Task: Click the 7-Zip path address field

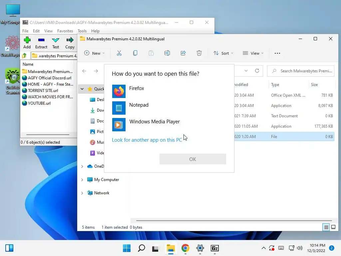Action: [x=54, y=56]
